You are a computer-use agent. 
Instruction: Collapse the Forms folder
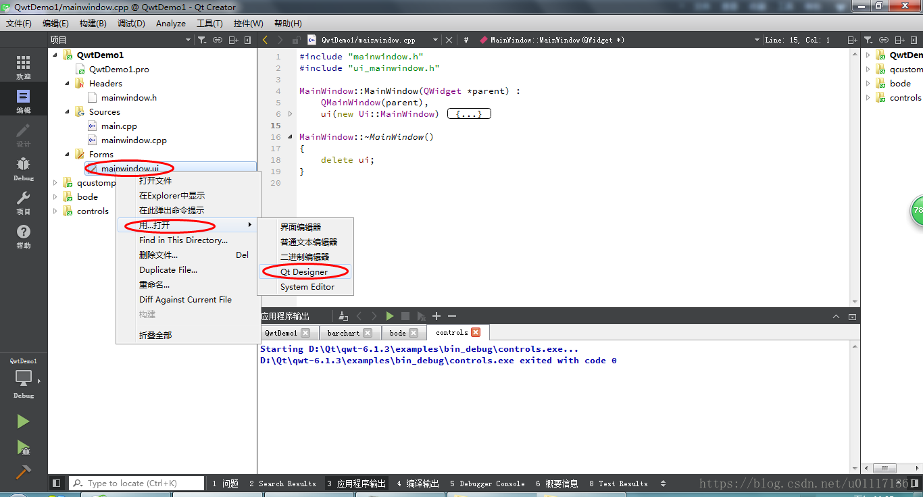[x=68, y=155]
